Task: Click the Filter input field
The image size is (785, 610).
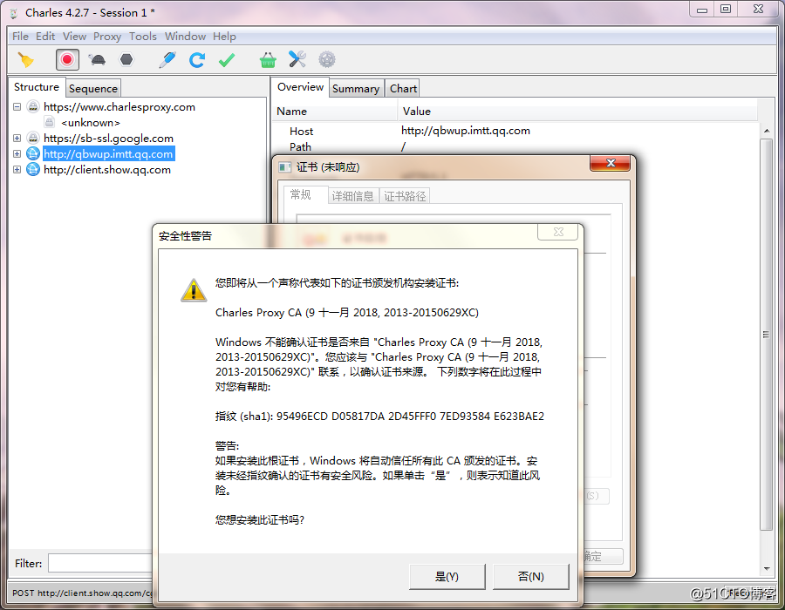Action: pos(100,563)
